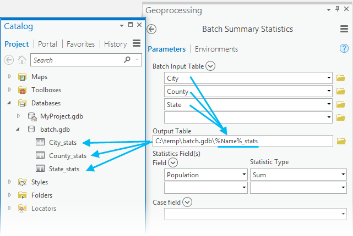Image resolution: width=353 pixels, height=236 pixels.
Task: Collapse the Databases tree node
Action: [x=9, y=103]
